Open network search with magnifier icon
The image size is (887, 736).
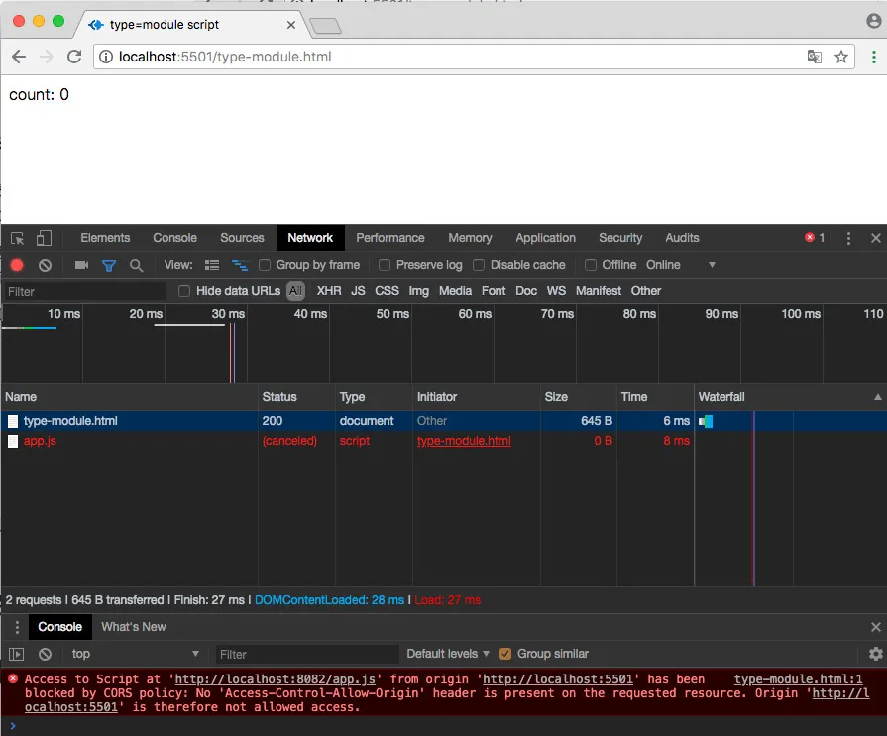click(137, 265)
